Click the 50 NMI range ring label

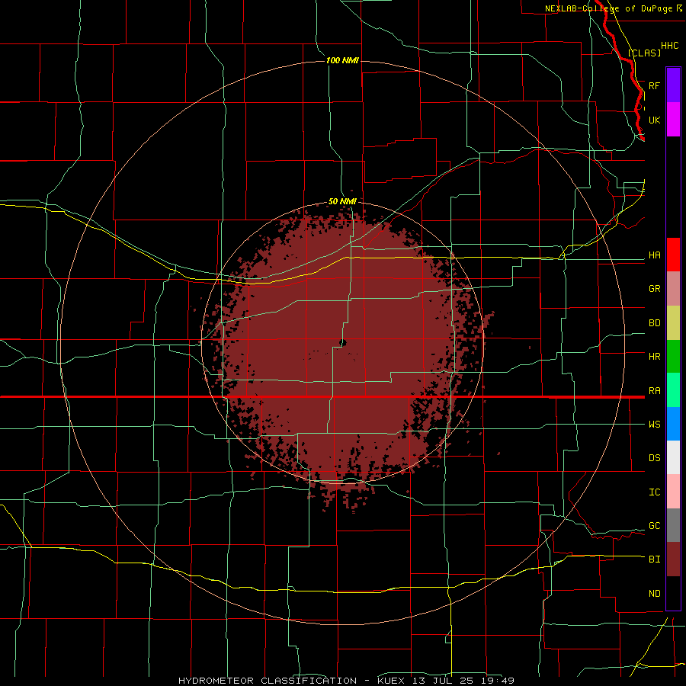point(342,202)
